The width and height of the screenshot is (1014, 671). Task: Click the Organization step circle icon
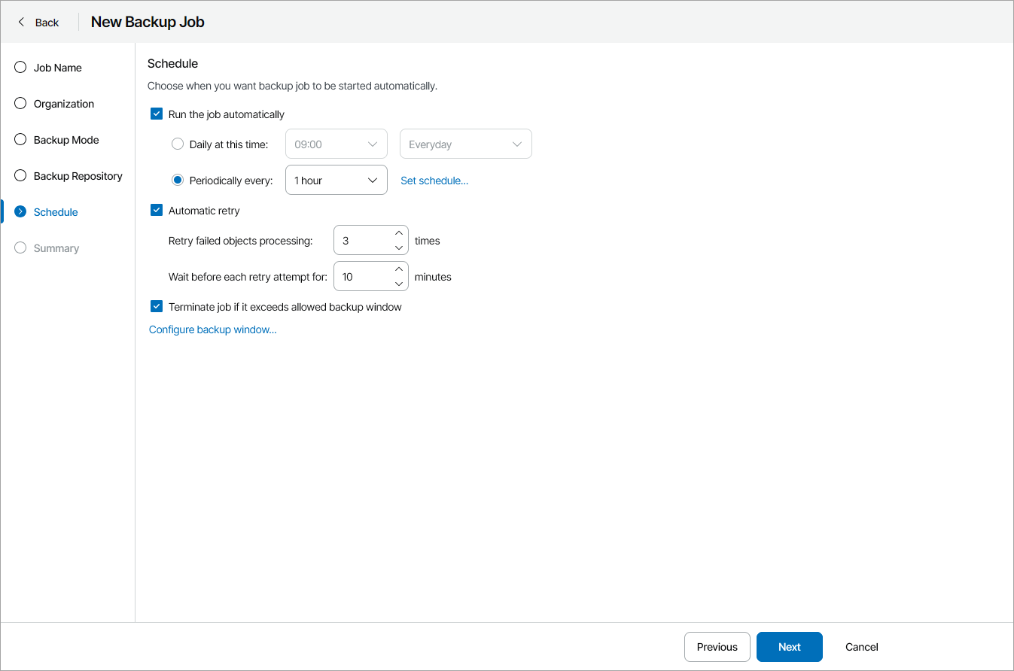tap(20, 104)
